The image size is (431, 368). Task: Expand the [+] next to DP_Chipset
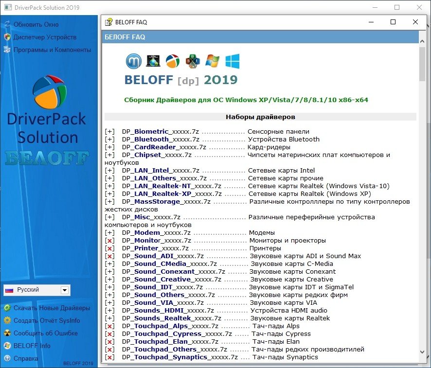[x=109, y=155]
